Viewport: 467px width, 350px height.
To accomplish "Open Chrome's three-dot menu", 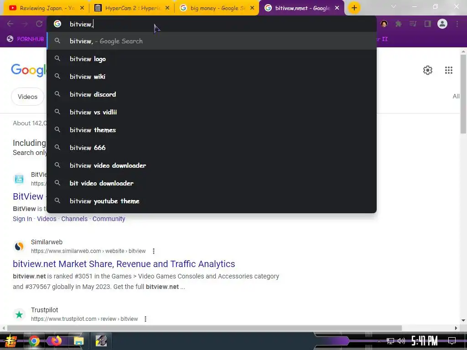I will click(457, 24).
